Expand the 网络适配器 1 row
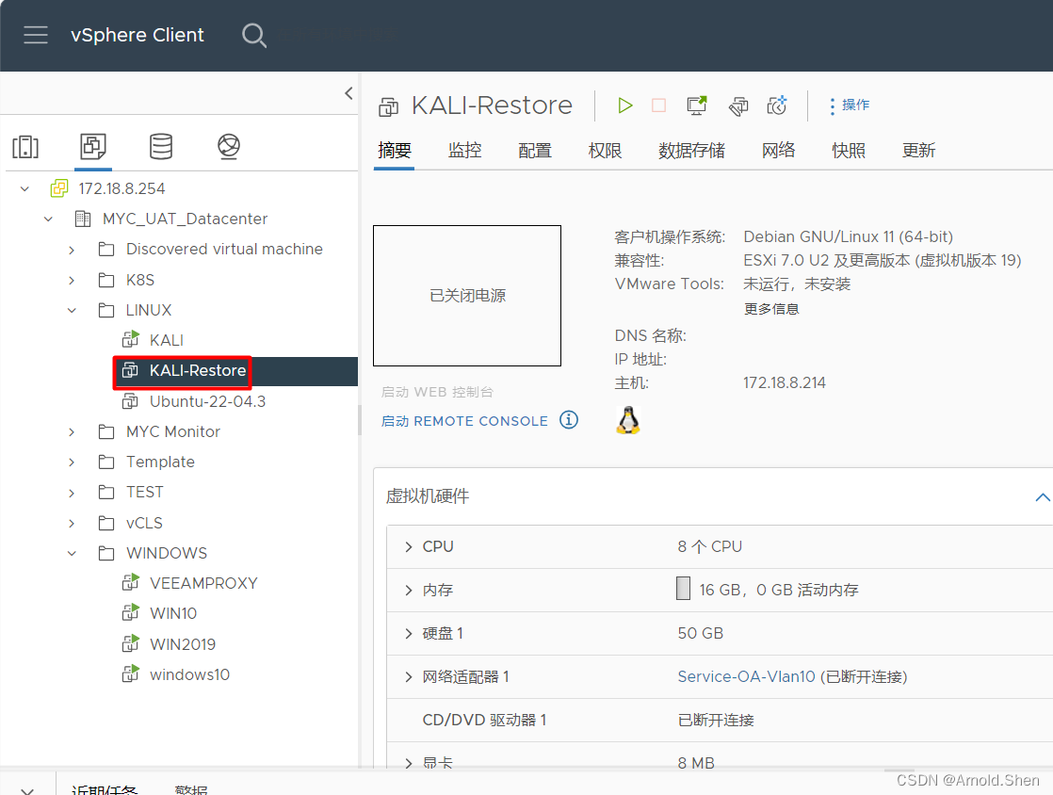This screenshot has width=1053, height=795. [x=409, y=677]
